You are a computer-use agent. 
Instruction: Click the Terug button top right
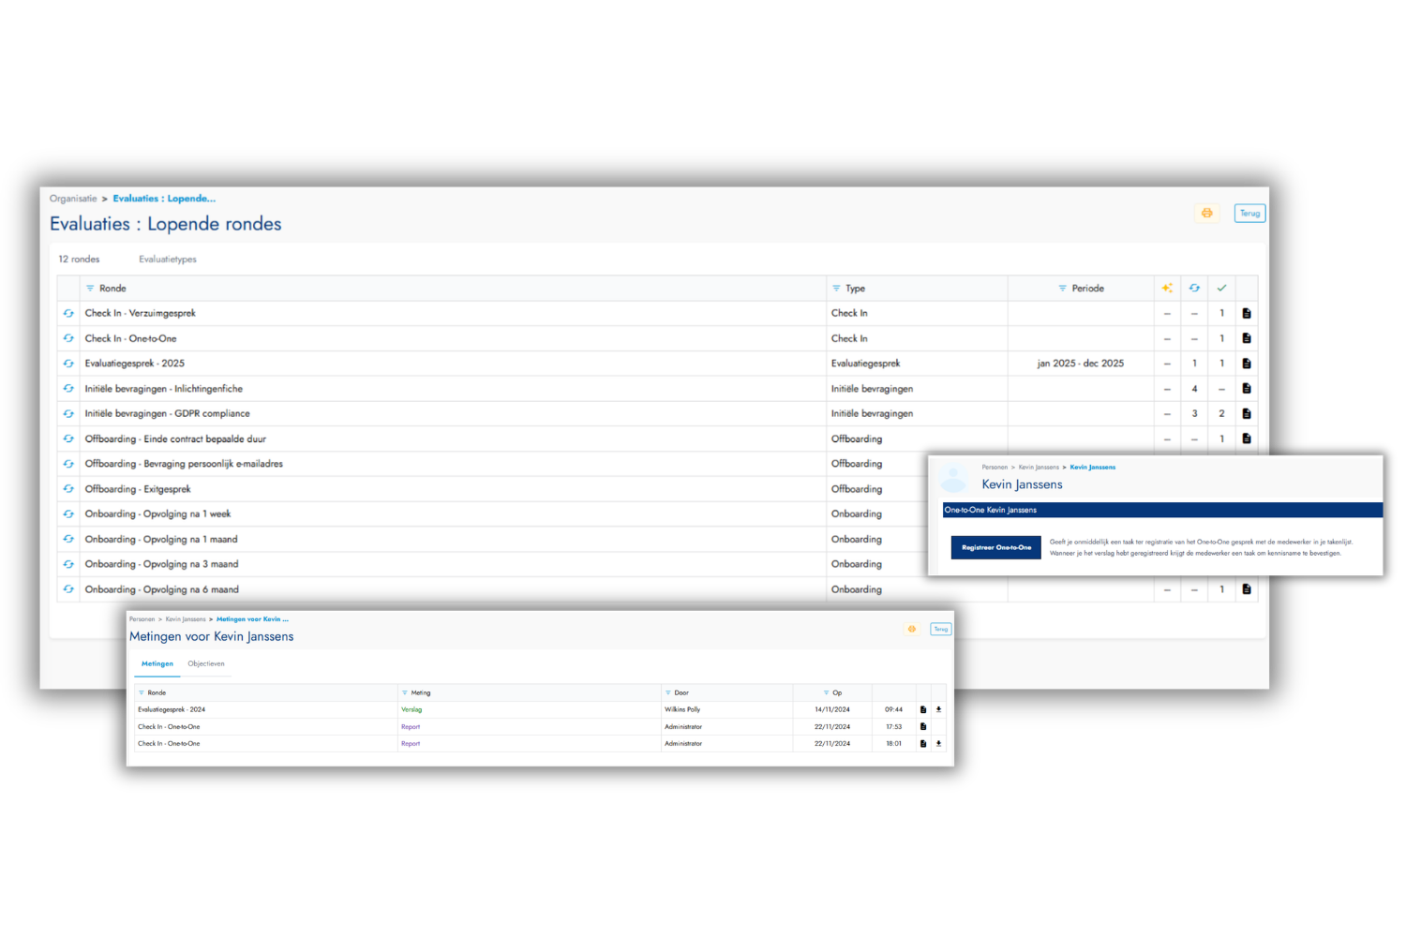click(1249, 213)
